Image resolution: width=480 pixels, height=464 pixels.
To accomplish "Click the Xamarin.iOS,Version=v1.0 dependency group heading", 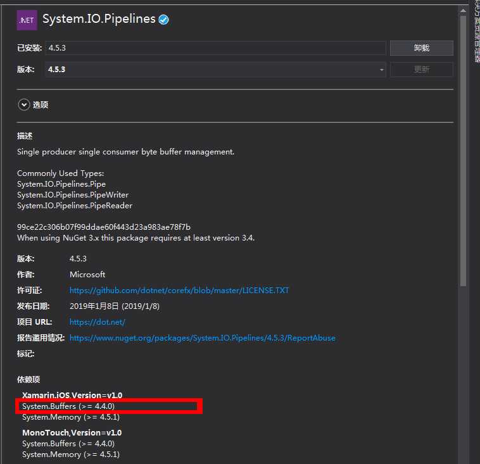I will coord(72,395).
